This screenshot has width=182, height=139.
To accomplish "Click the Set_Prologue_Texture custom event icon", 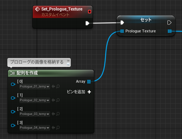I will (x=37, y=9).
